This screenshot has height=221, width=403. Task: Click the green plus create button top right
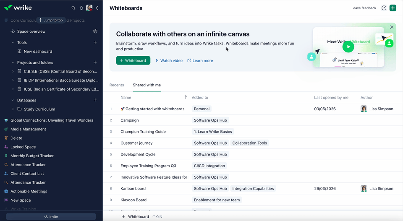(393, 8)
